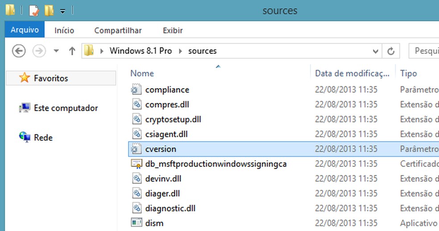Refresh the sources folder view
The height and width of the screenshot is (231, 439).
point(391,51)
